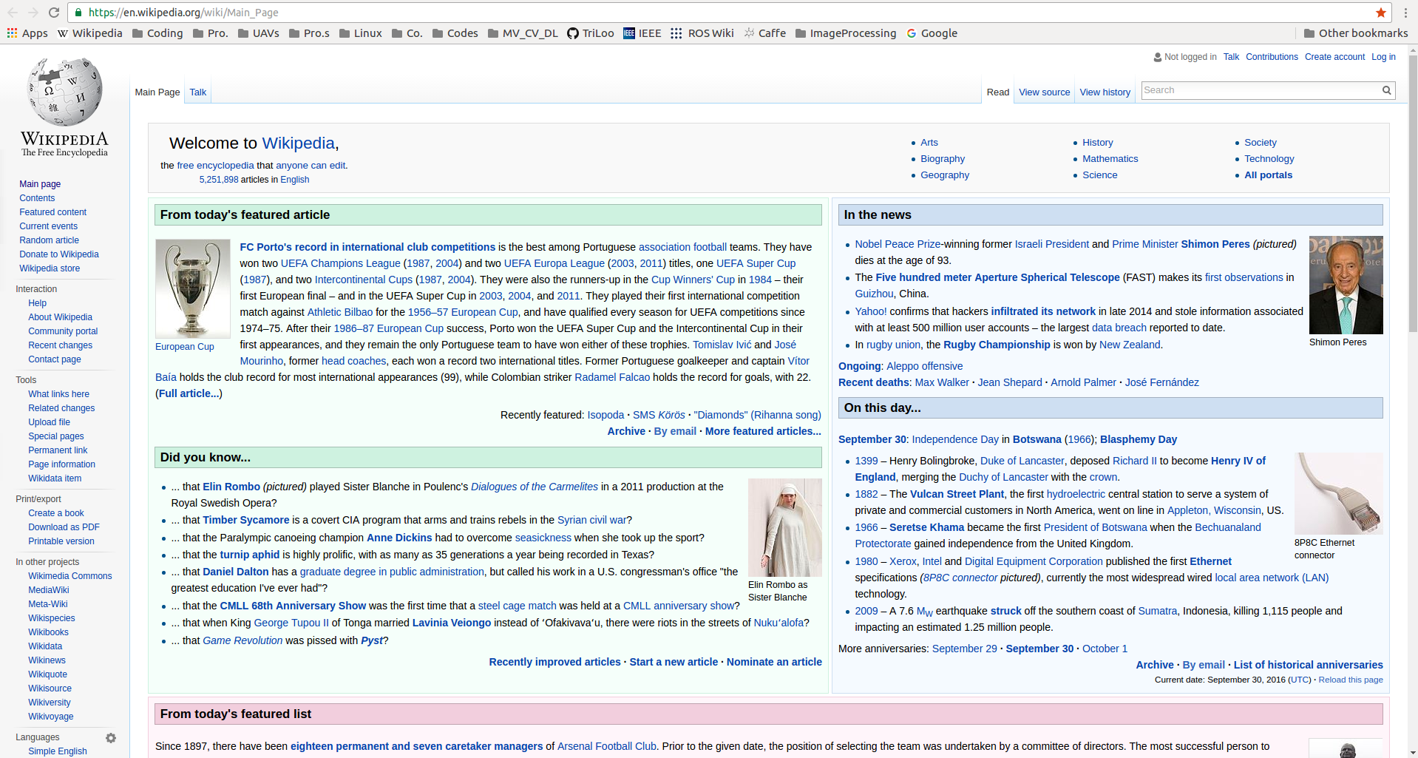Click the secure lock icon in address bar
Image resolution: width=1418 pixels, height=758 pixels.
coord(78,13)
